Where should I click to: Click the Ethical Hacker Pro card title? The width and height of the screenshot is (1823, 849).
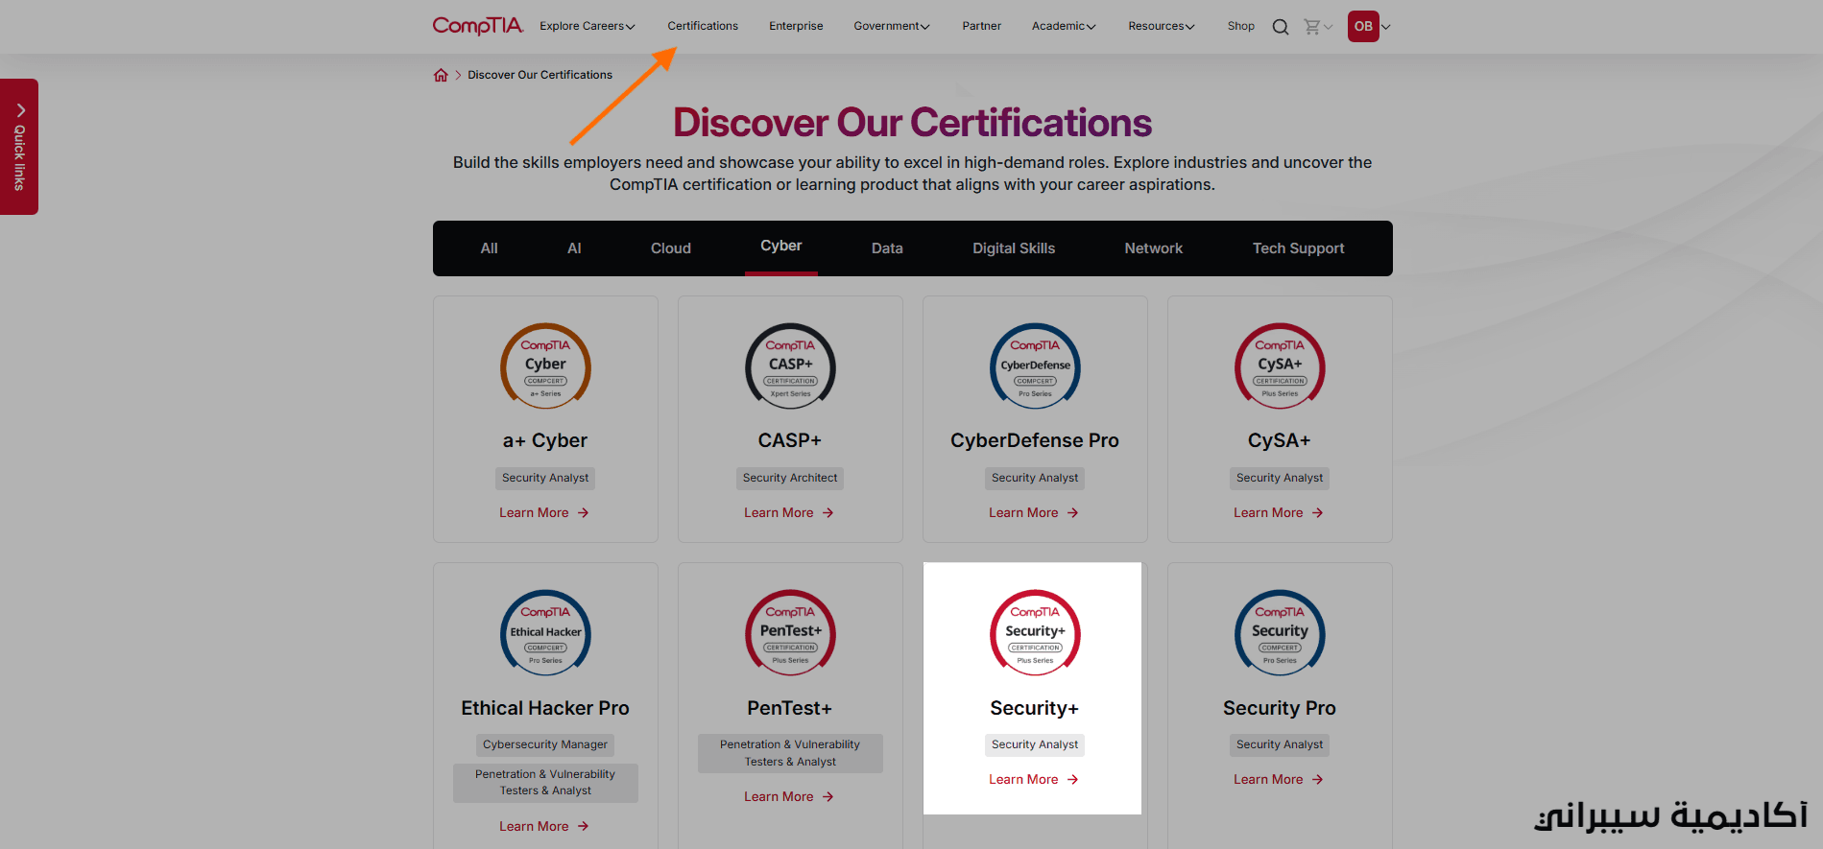(545, 708)
